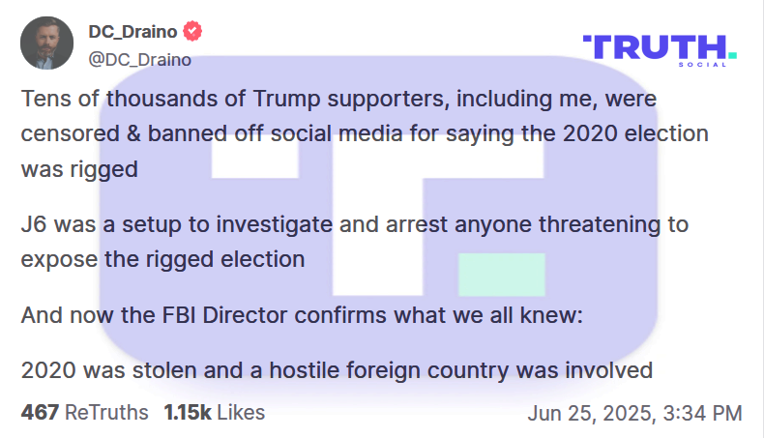
Task: Click the 1.15k count number
Action: pyautogui.click(x=188, y=413)
